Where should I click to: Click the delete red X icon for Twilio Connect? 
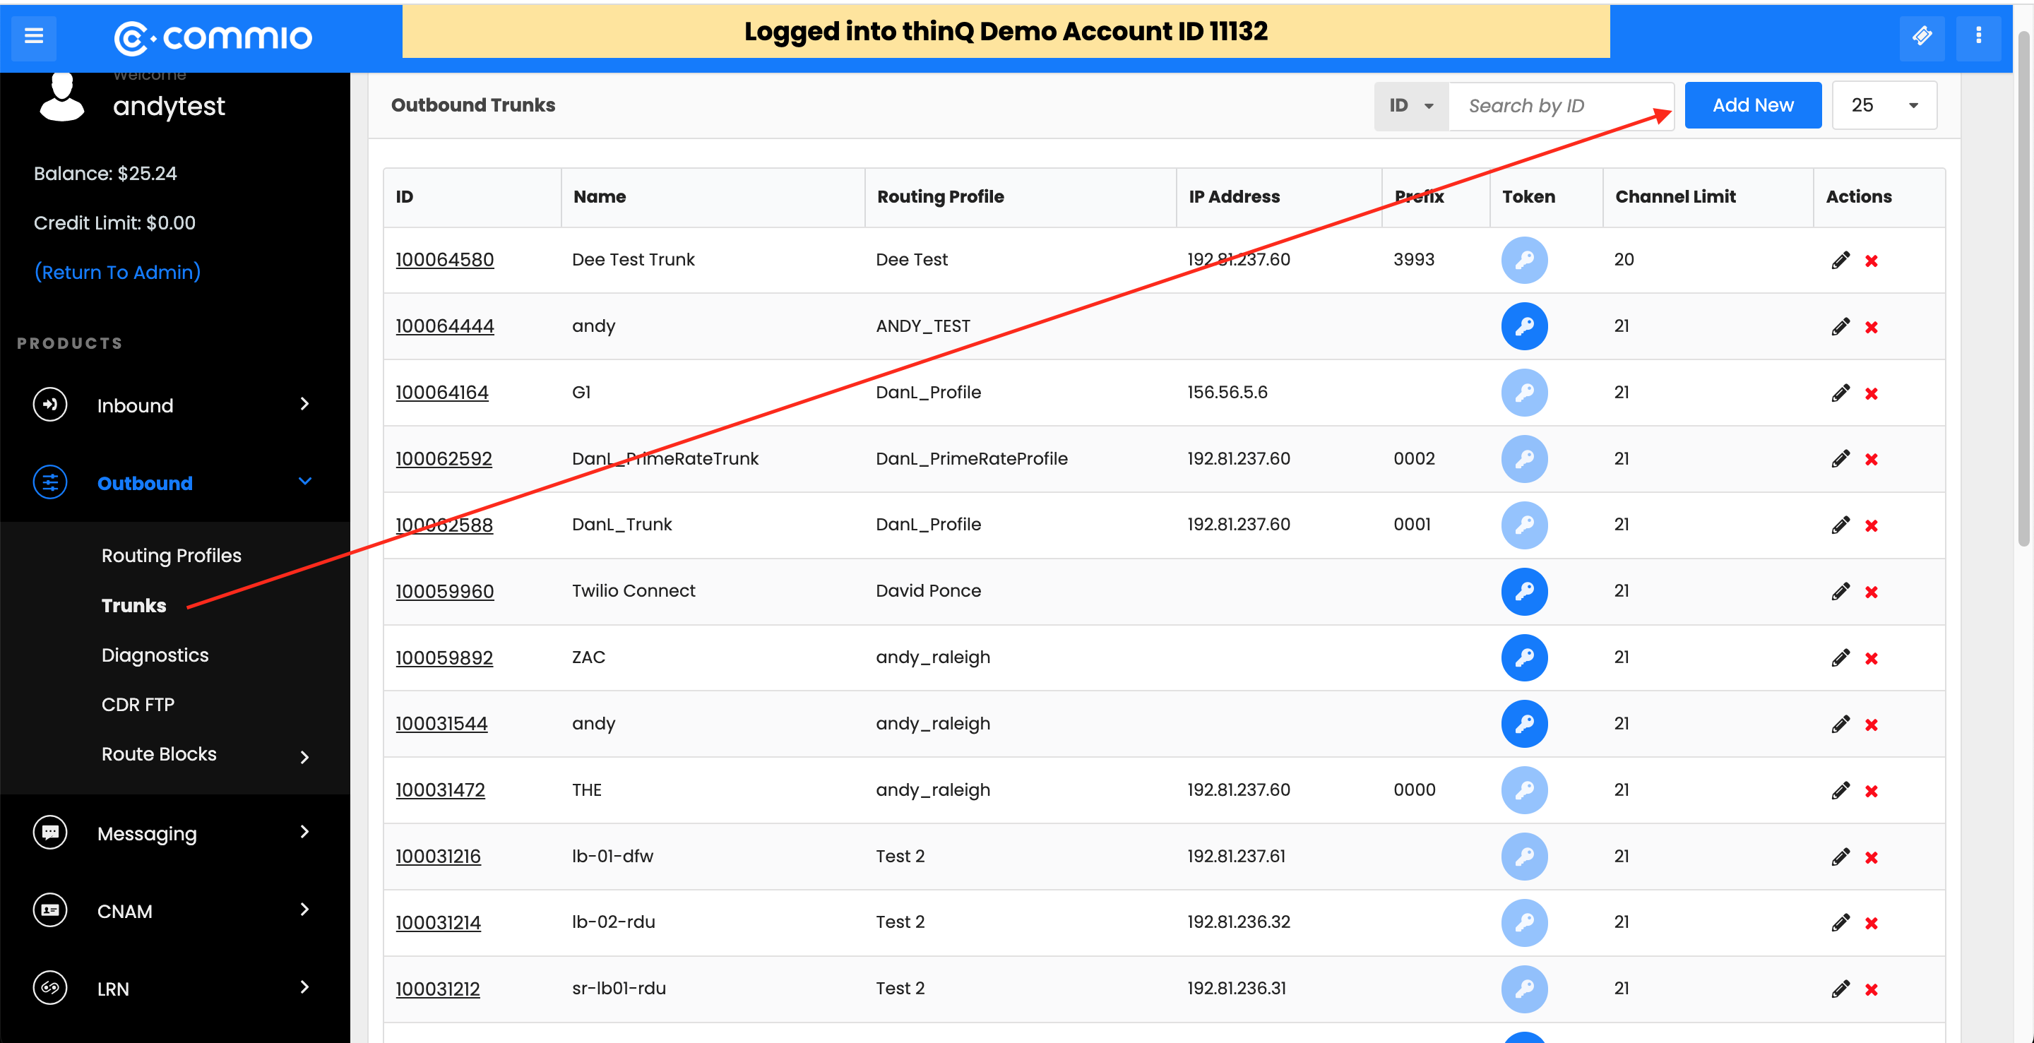pyautogui.click(x=1872, y=592)
